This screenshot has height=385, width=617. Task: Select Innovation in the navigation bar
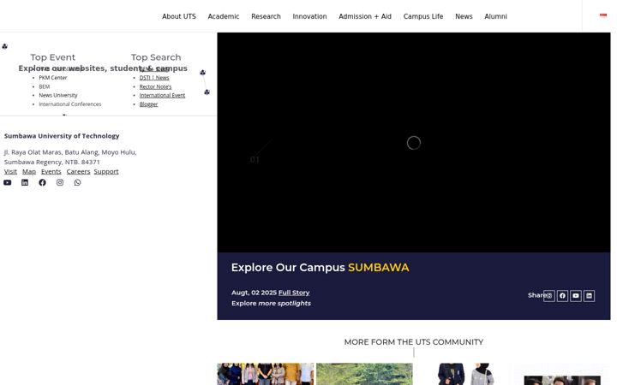(309, 16)
